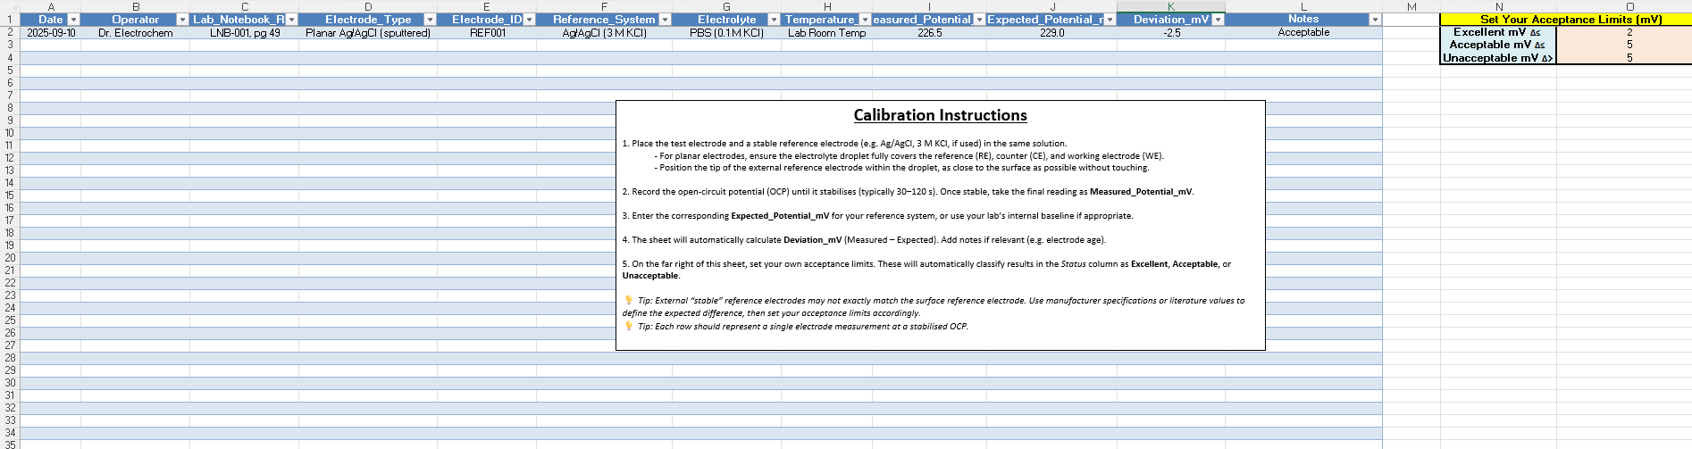Click the tip about external stable reference electrodes
The image size is (1692, 449).
tap(934, 307)
